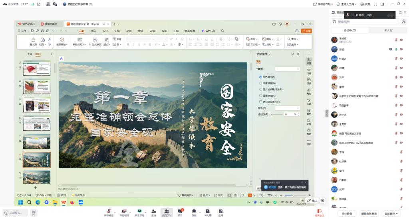Click the 结束会议 button
Image resolution: width=409 pixels, height=219 pixels.
[319, 212]
